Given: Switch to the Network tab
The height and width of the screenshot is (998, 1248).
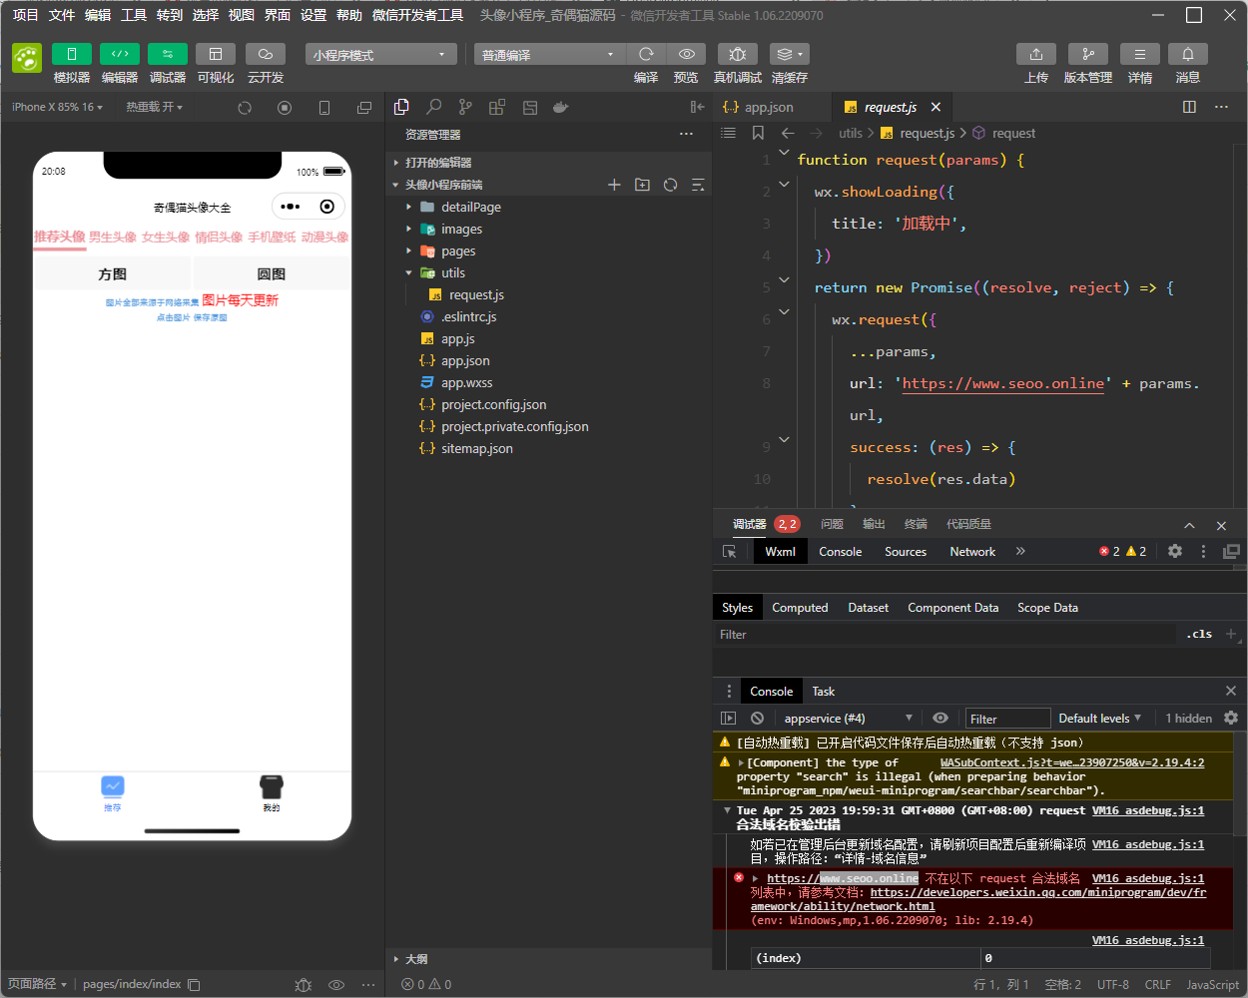Looking at the screenshot, I should [x=972, y=552].
